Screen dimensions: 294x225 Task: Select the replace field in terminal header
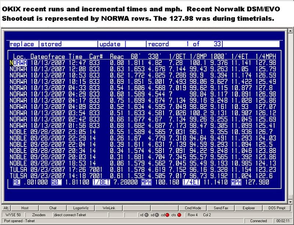coord(23,44)
